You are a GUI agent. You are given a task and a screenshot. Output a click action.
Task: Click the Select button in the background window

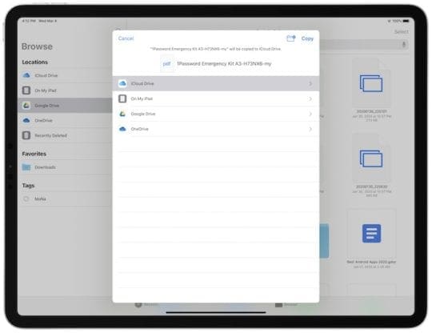click(x=401, y=32)
